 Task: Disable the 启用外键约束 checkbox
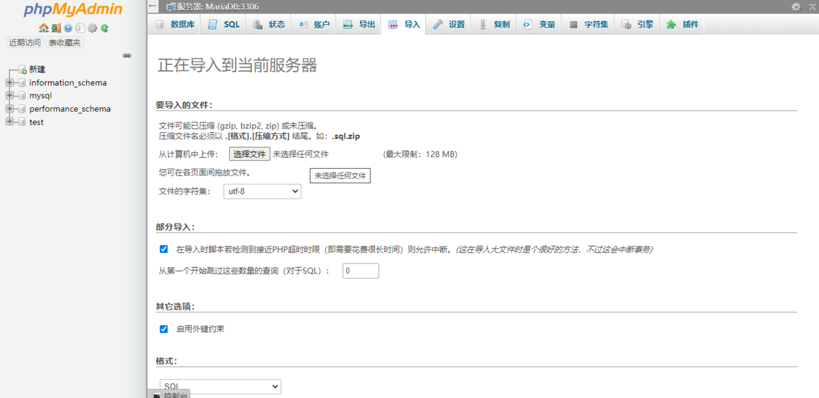pos(164,329)
